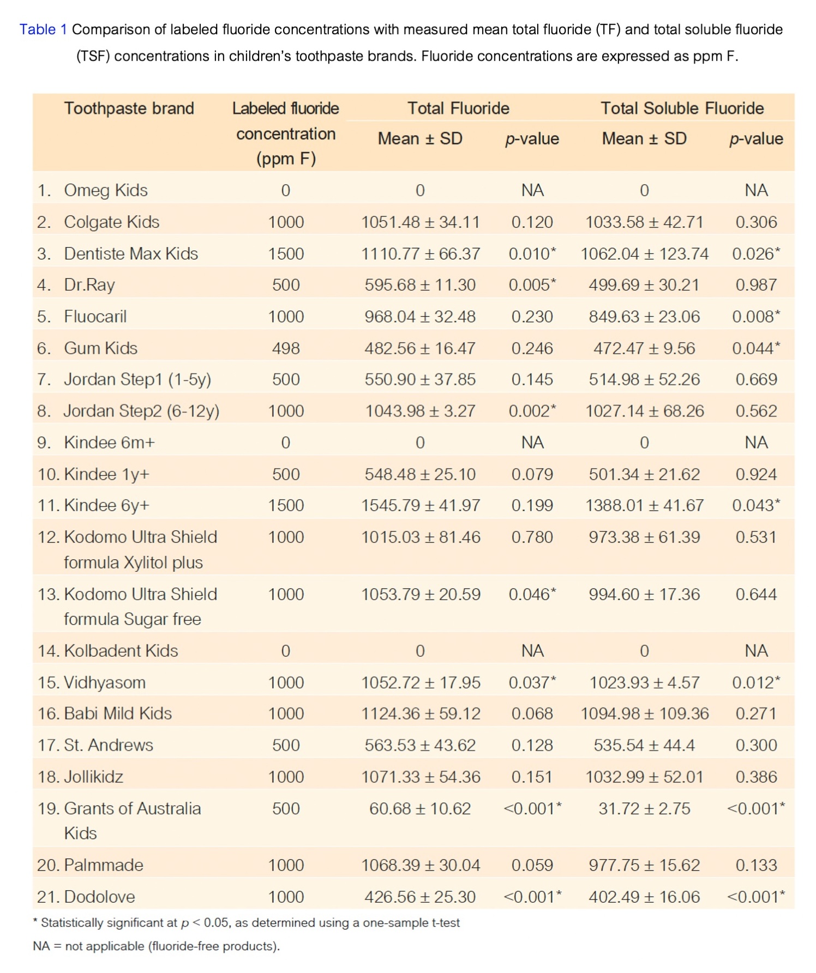This screenshot has width=816, height=973.
Task: Select the Colgate Kids brand cell
Action: point(112,222)
